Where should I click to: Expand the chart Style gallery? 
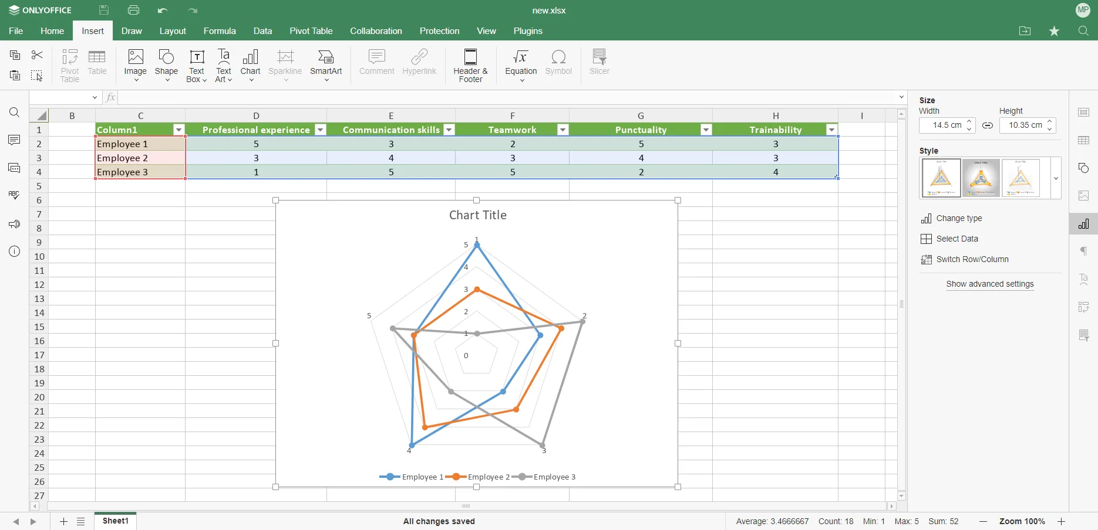pos(1056,178)
